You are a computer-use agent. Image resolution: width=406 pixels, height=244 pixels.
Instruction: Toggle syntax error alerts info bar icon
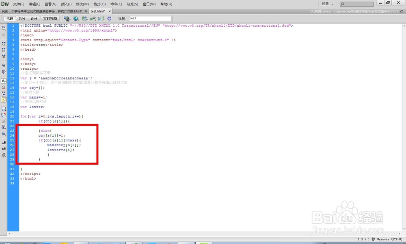pos(4,100)
